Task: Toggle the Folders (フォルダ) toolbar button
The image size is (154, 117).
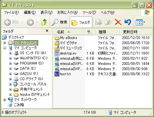Action: (x=81, y=22)
